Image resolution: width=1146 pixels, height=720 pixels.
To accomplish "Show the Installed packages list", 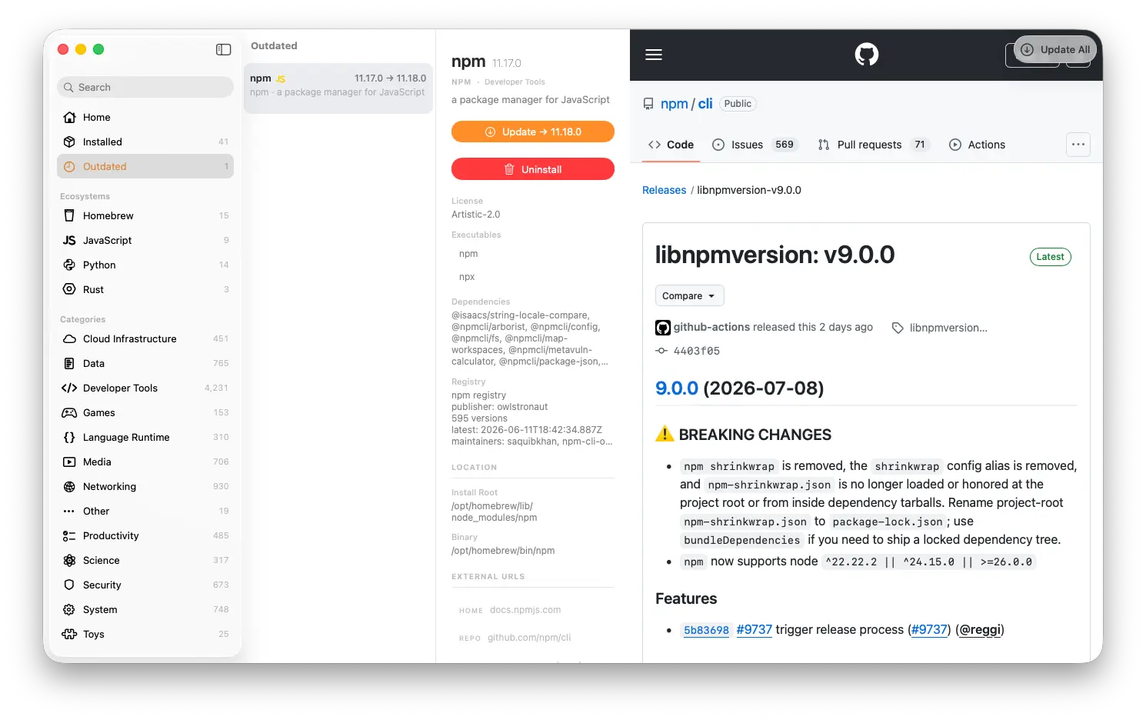I will 145,142.
